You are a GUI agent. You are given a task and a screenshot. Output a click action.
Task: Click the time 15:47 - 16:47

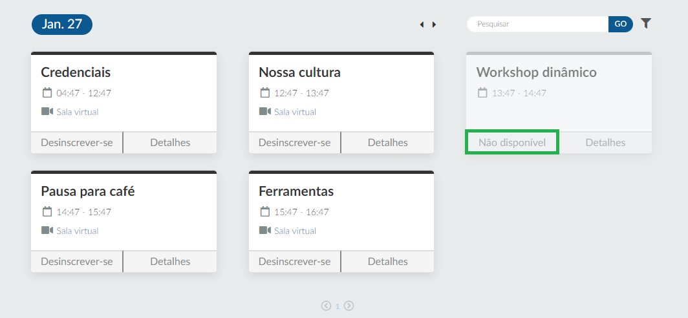(301, 212)
